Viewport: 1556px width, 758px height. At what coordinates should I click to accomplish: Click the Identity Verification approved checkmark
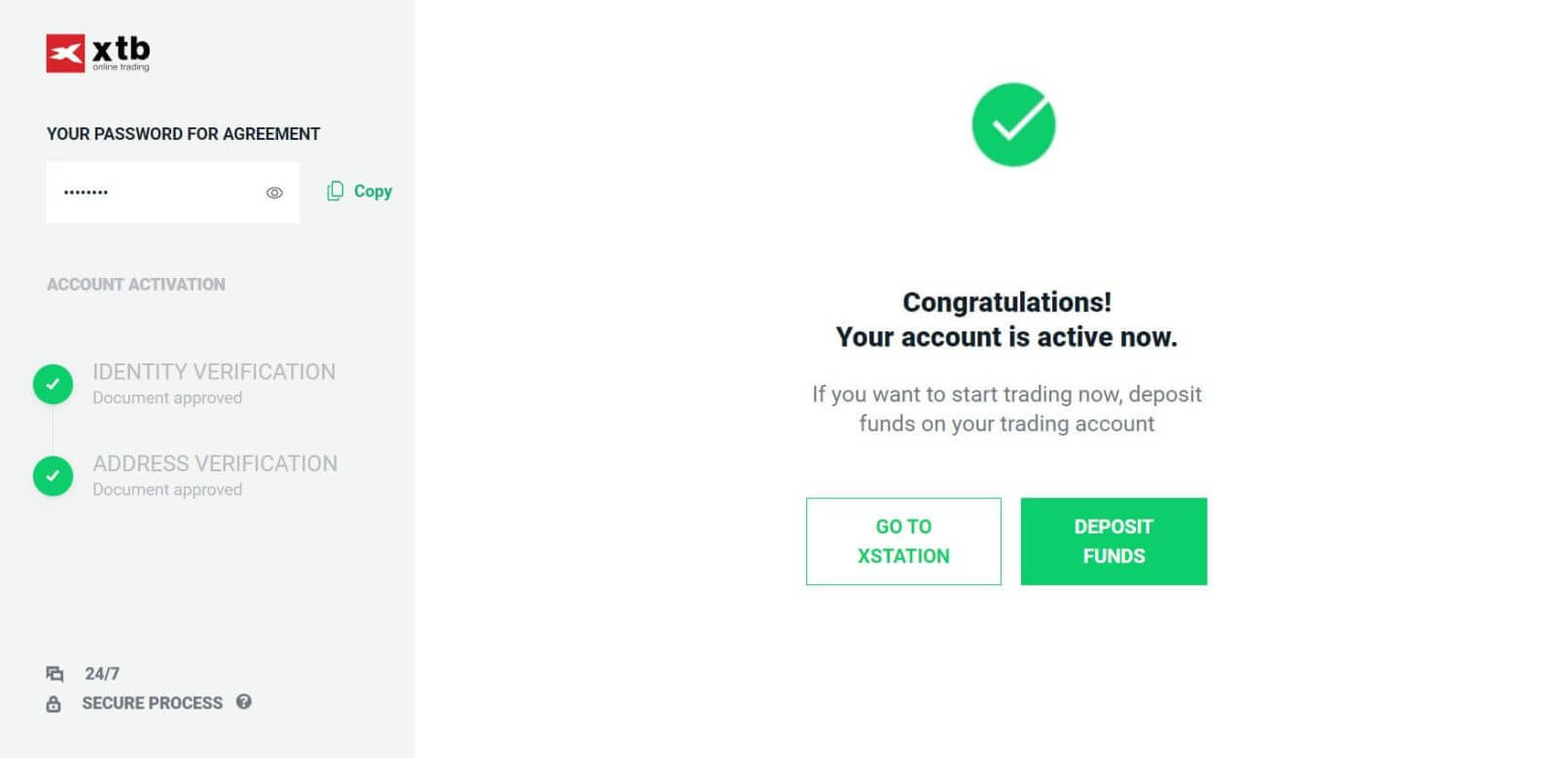point(53,384)
